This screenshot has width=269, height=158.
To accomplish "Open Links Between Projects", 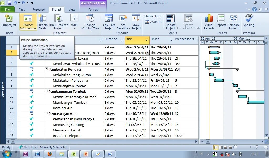I will [59, 22].
